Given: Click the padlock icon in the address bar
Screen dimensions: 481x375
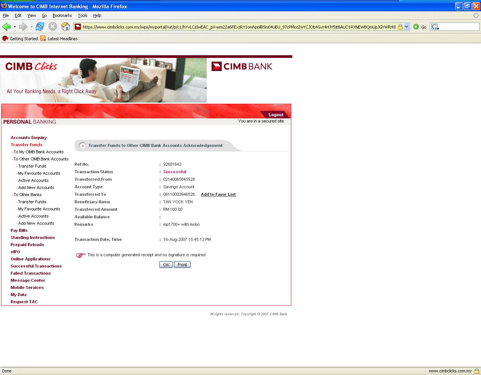Looking at the screenshot, I should pyautogui.click(x=400, y=27).
